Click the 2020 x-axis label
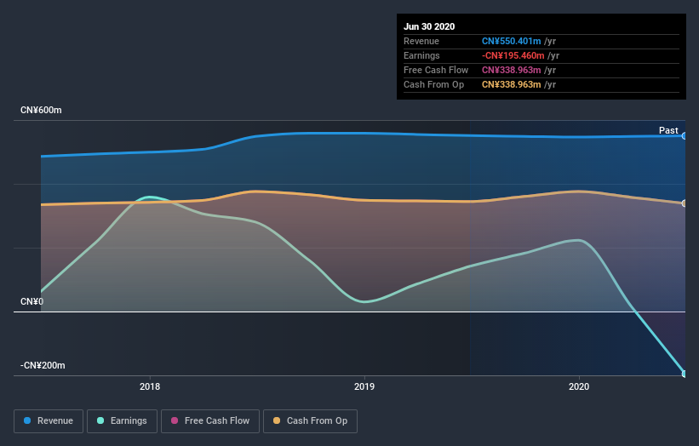This screenshot has width=699, height=446. point(579,386)
